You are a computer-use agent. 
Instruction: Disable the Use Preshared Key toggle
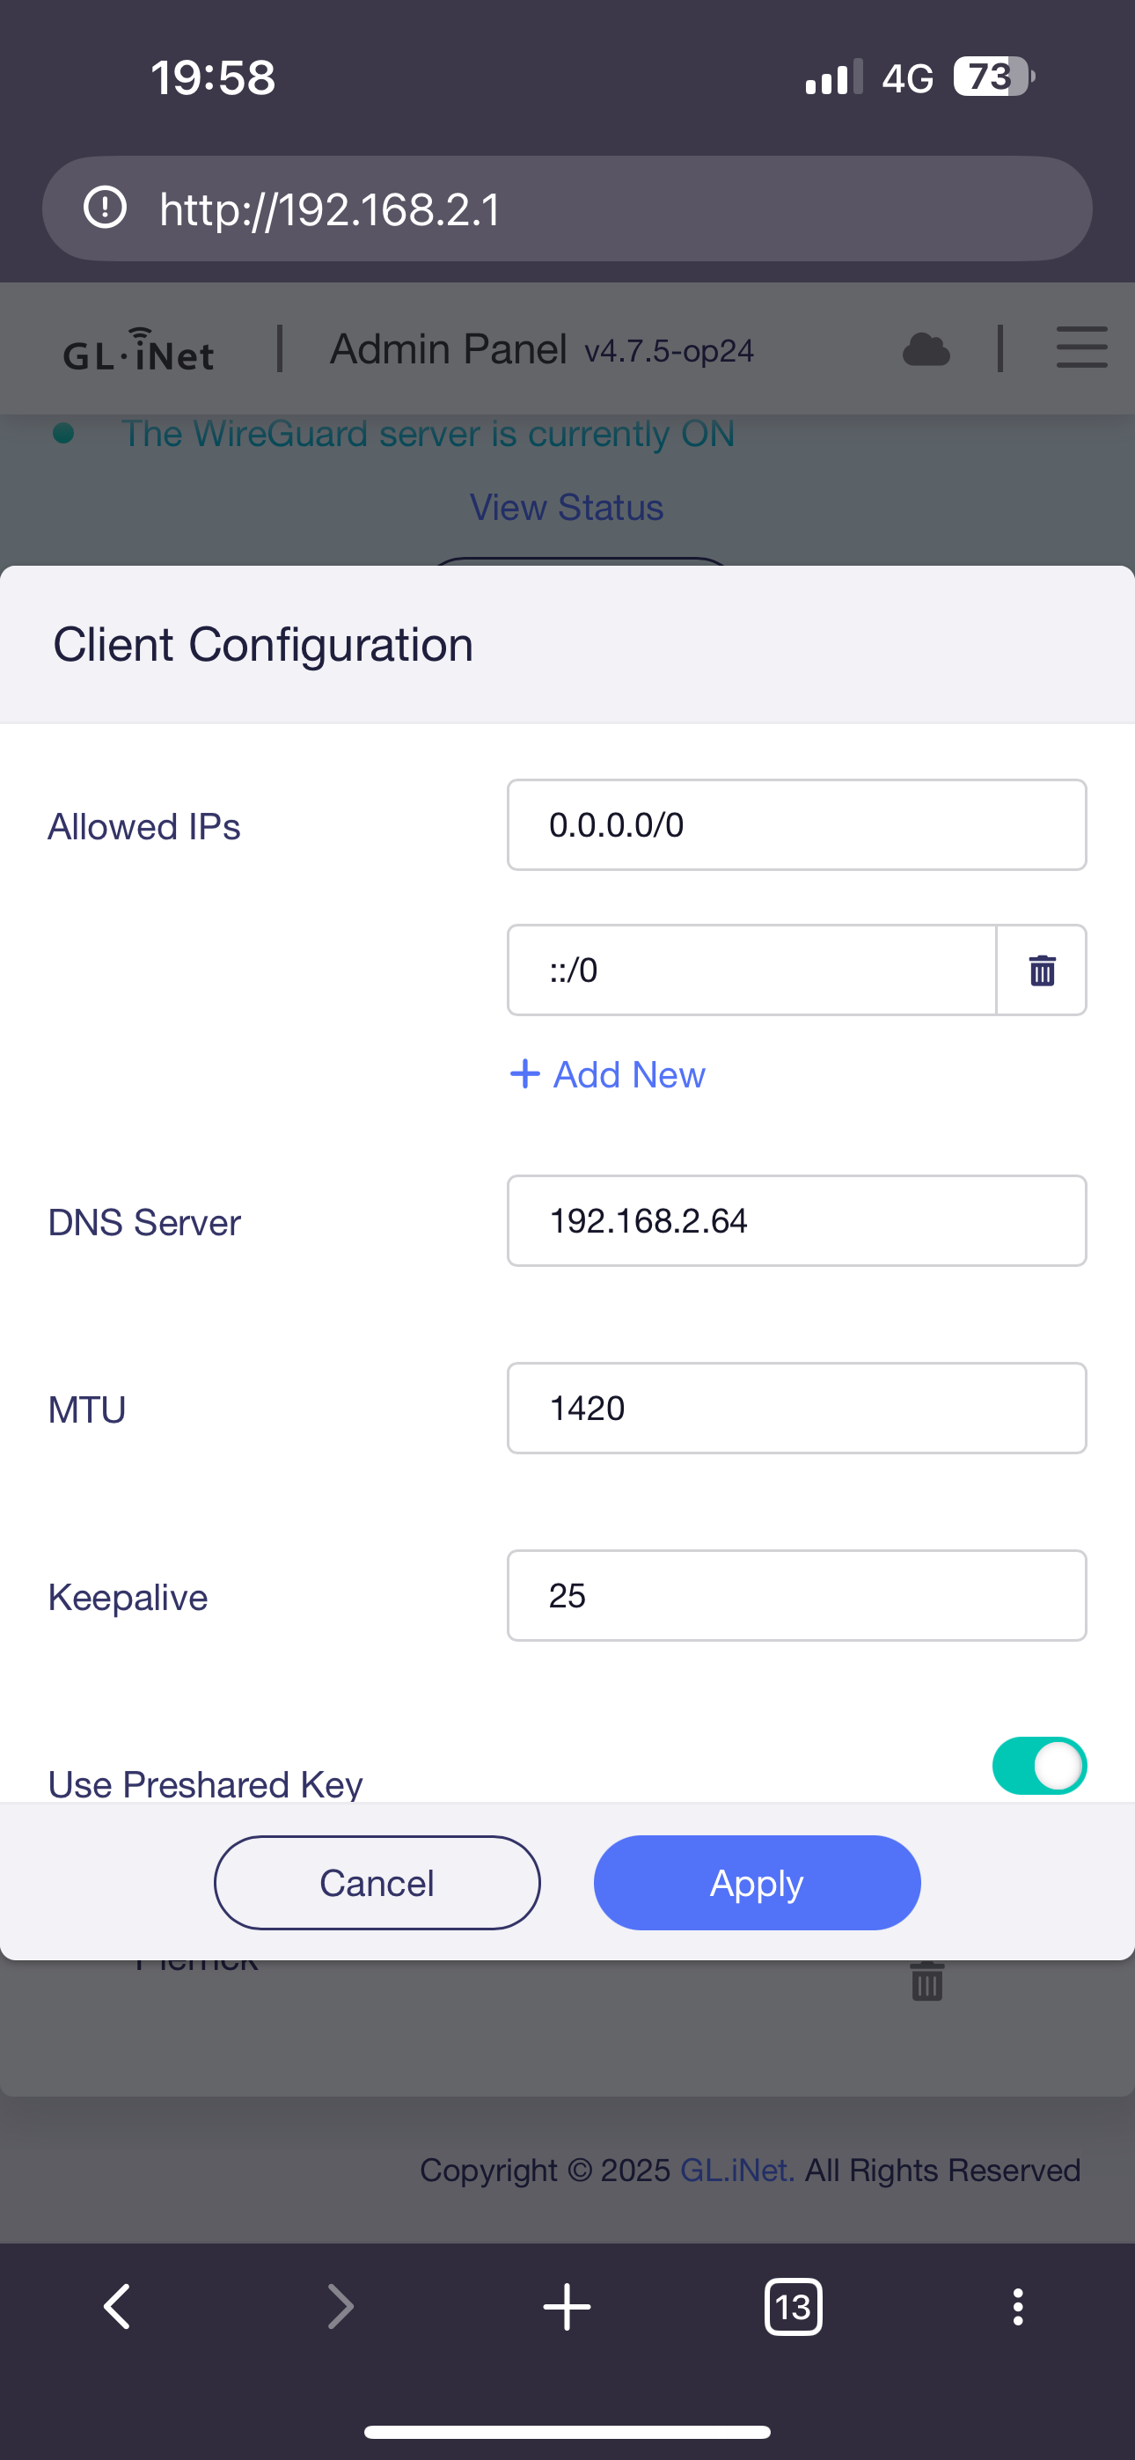coord(1038,1766)
